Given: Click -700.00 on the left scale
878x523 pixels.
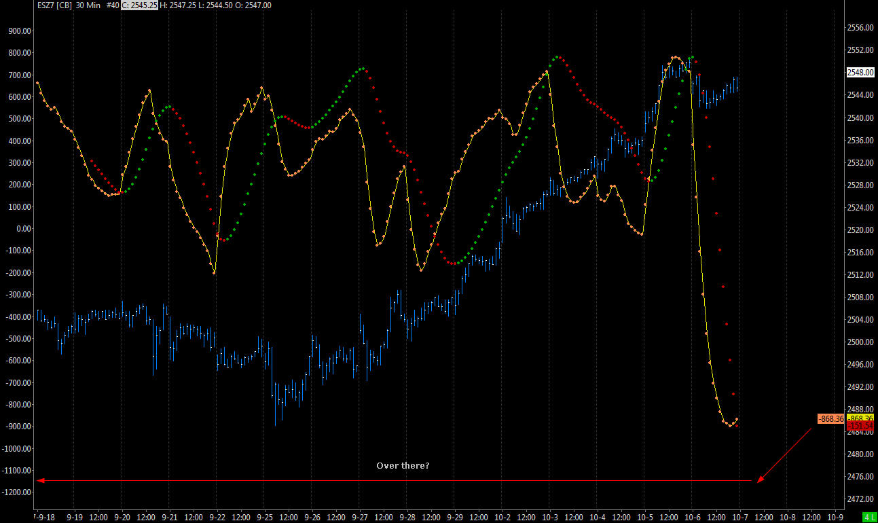Looking at the screenshot, I should point(18,382).
